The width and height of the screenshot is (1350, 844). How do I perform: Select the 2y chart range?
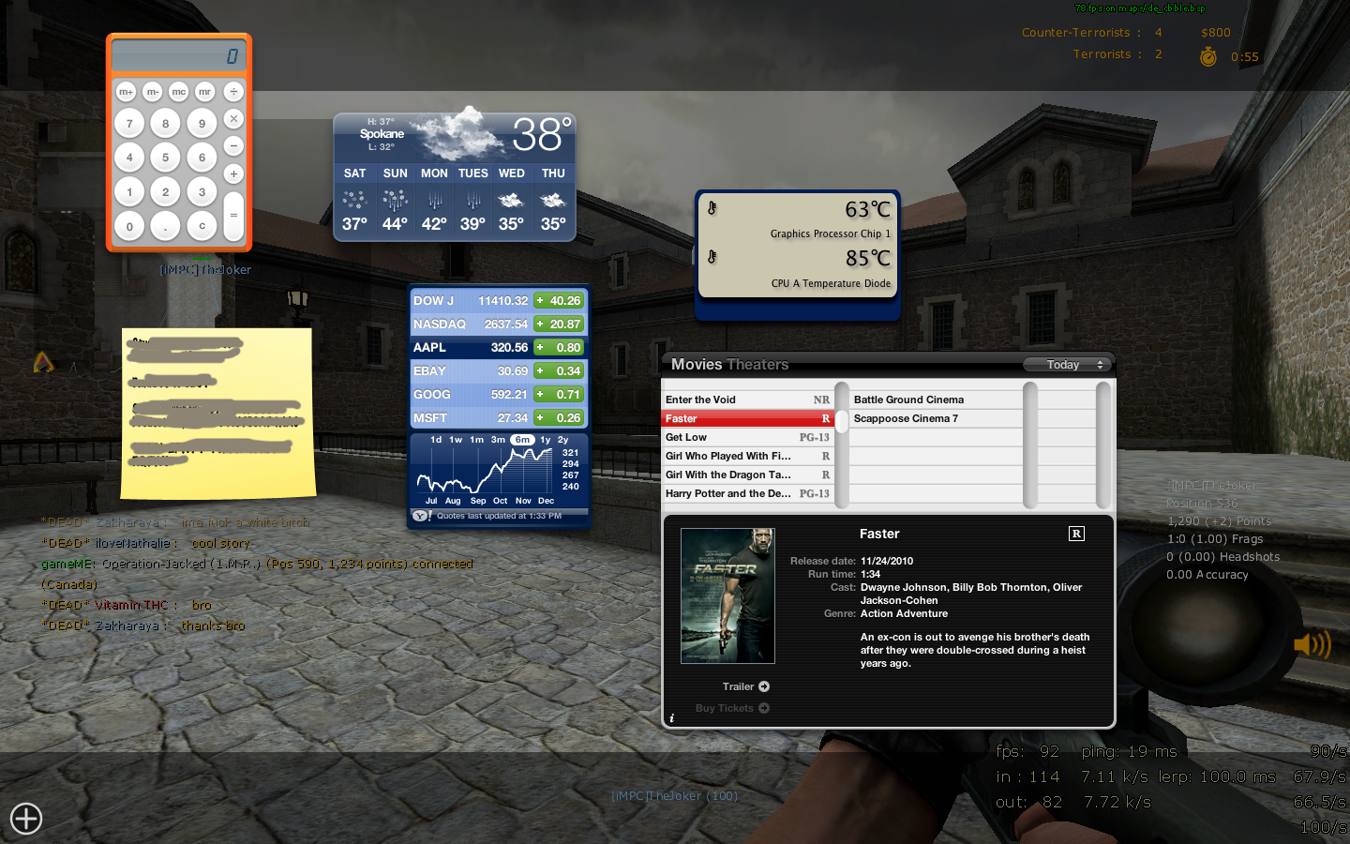click(563, 440)
